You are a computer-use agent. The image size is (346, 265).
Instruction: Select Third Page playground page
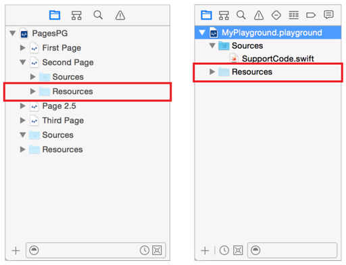click(x=63, y=120)
